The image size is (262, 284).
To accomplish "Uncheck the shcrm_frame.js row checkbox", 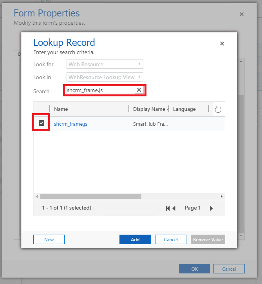I will [42, 123].
